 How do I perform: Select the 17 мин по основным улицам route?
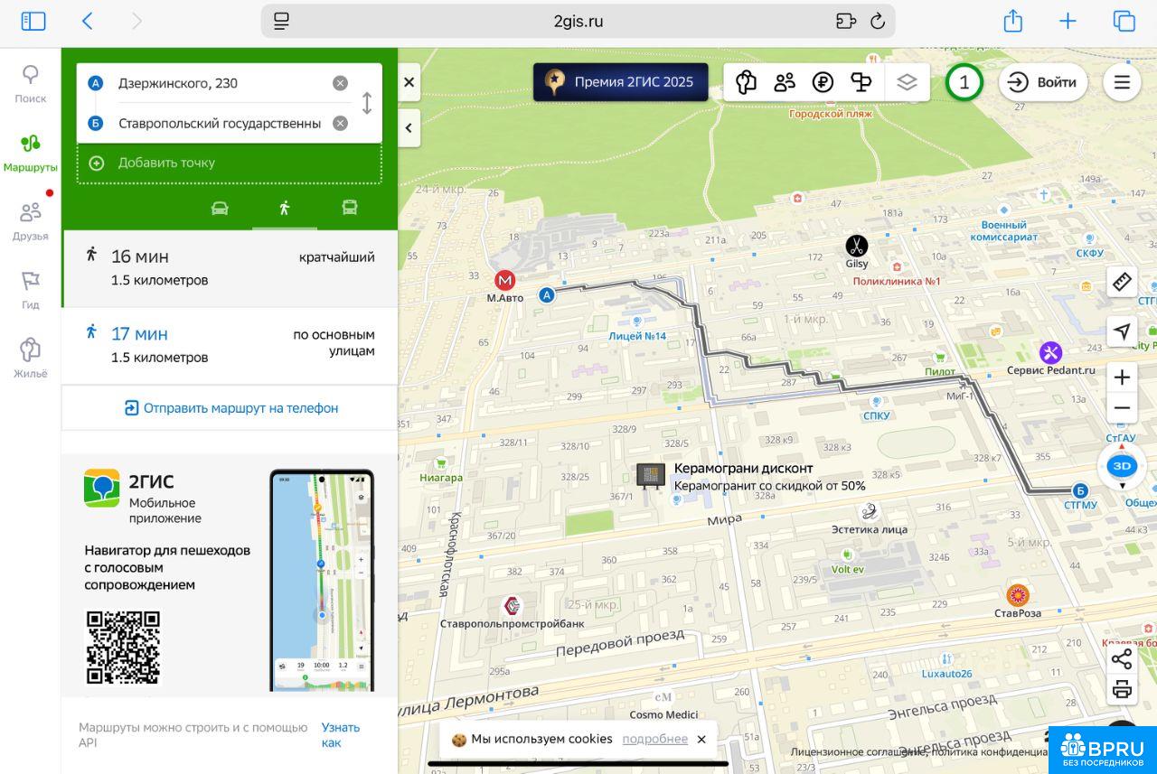click(230, 346)
